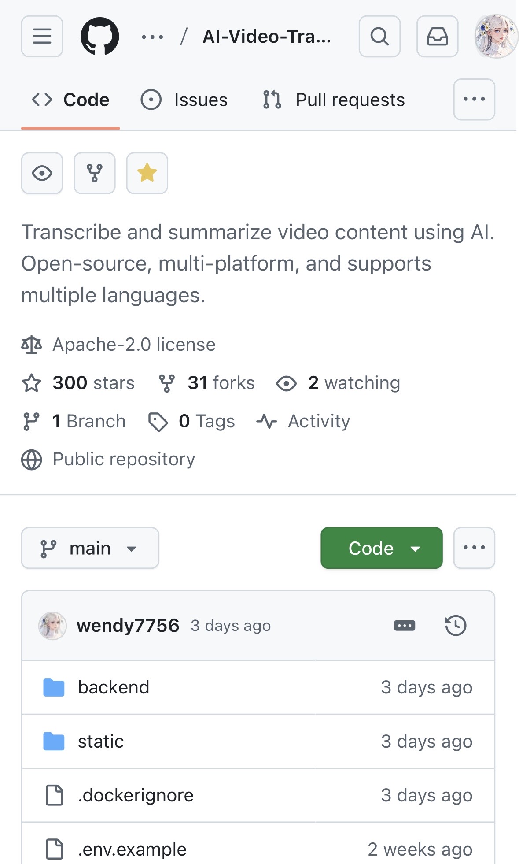This screenshot has width=519, height=864.
Task: Open the notifications inbox icon
Action: [438, 36]
